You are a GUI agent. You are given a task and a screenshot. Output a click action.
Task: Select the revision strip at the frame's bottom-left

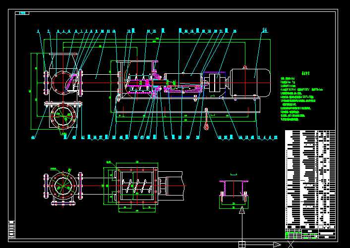coord(11,230)
